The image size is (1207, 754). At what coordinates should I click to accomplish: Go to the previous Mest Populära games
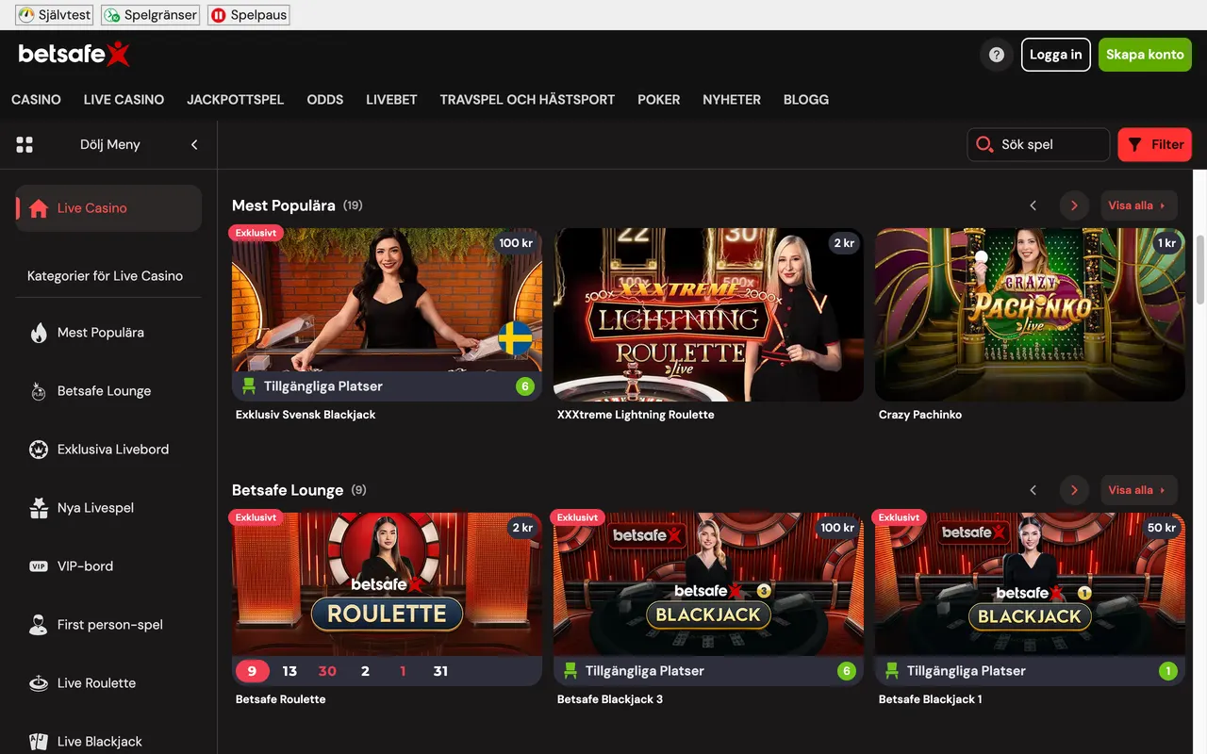(1033, 205)
